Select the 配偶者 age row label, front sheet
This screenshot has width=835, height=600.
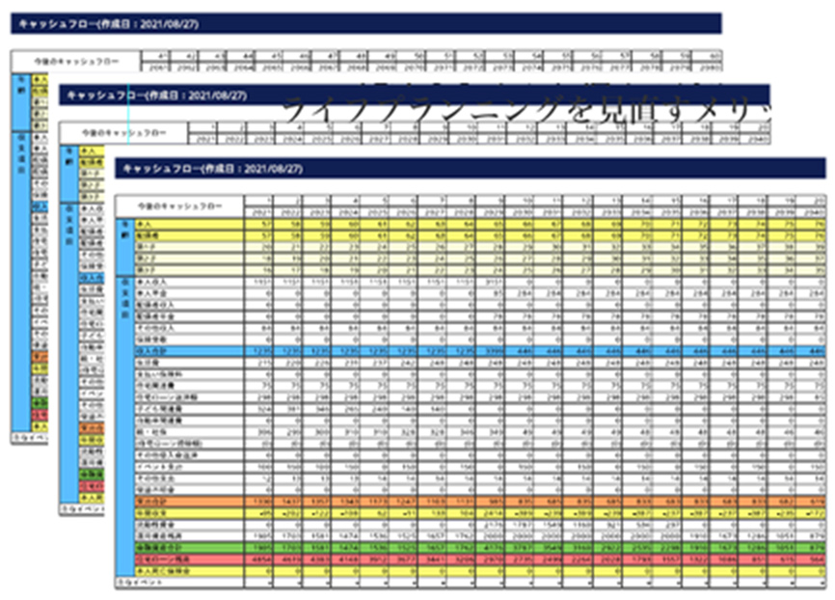pos(189,235)
